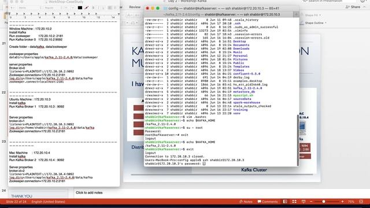Toggle bold formatting in TextEdit toolbar
This screenshot has height=208, width=370.
(x=93, y=8)
